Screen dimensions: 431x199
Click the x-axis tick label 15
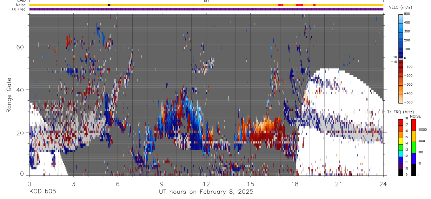coord(250,184)
